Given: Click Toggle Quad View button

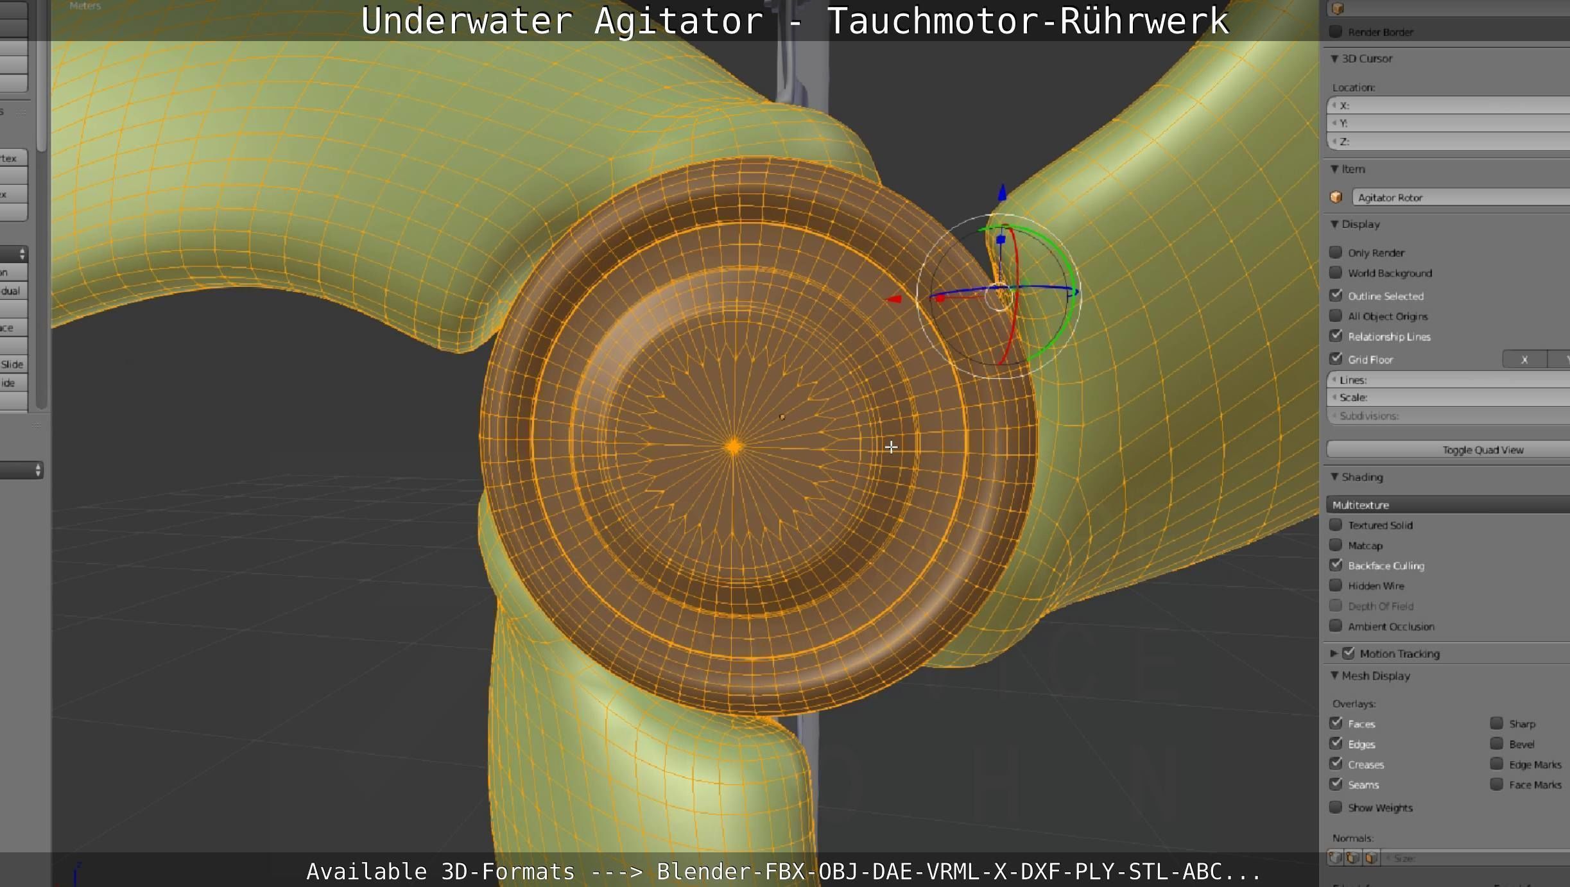Looking at the screenshot, I should (1448, 449).
